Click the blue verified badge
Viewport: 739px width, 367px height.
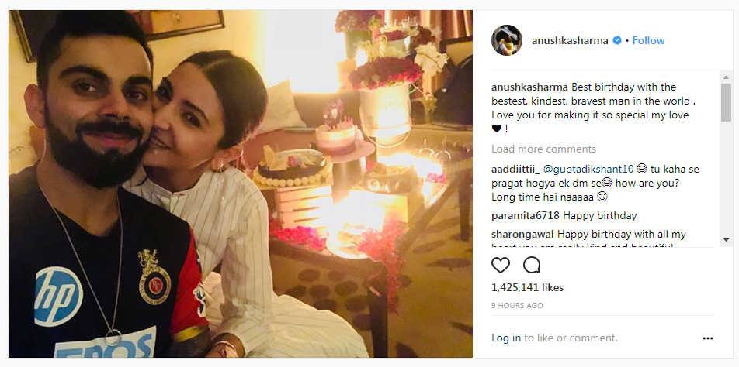(x=616, y=41)
